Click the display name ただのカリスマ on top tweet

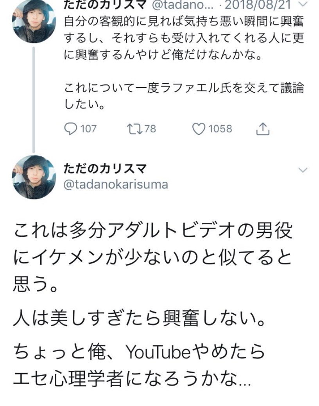[x=105, y=5]
